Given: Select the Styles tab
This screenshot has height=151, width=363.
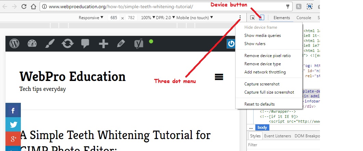Looking at the screenshot, I should click(255, 136).
